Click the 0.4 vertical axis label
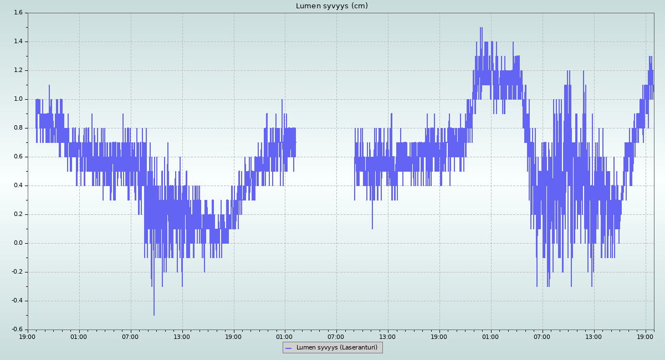 [18, 186]
